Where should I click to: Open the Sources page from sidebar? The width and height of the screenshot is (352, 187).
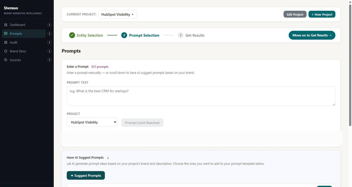click(x=15, y=60)
